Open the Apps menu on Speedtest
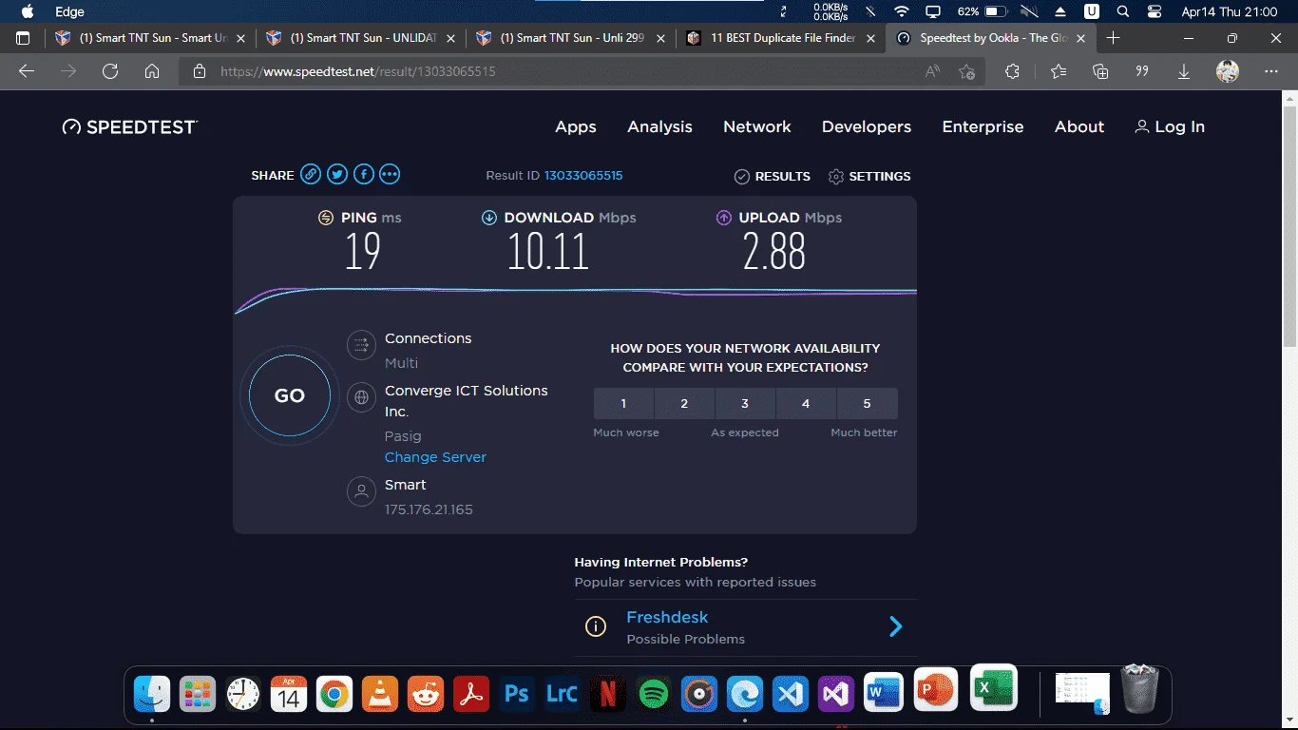 pyautogui.click(x=576, y=127)
